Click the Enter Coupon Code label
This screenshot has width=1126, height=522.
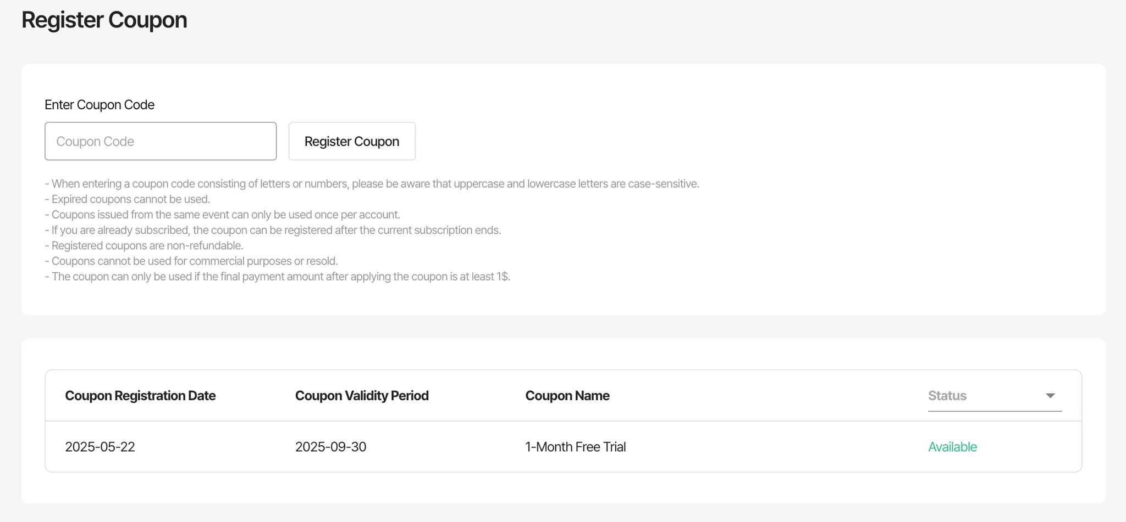pos(100,105)
